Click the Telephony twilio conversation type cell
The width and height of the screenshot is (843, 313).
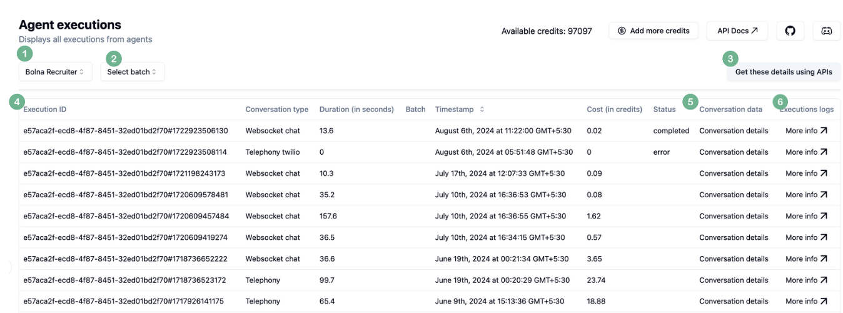pyautogui.click(x=273, y=152)
